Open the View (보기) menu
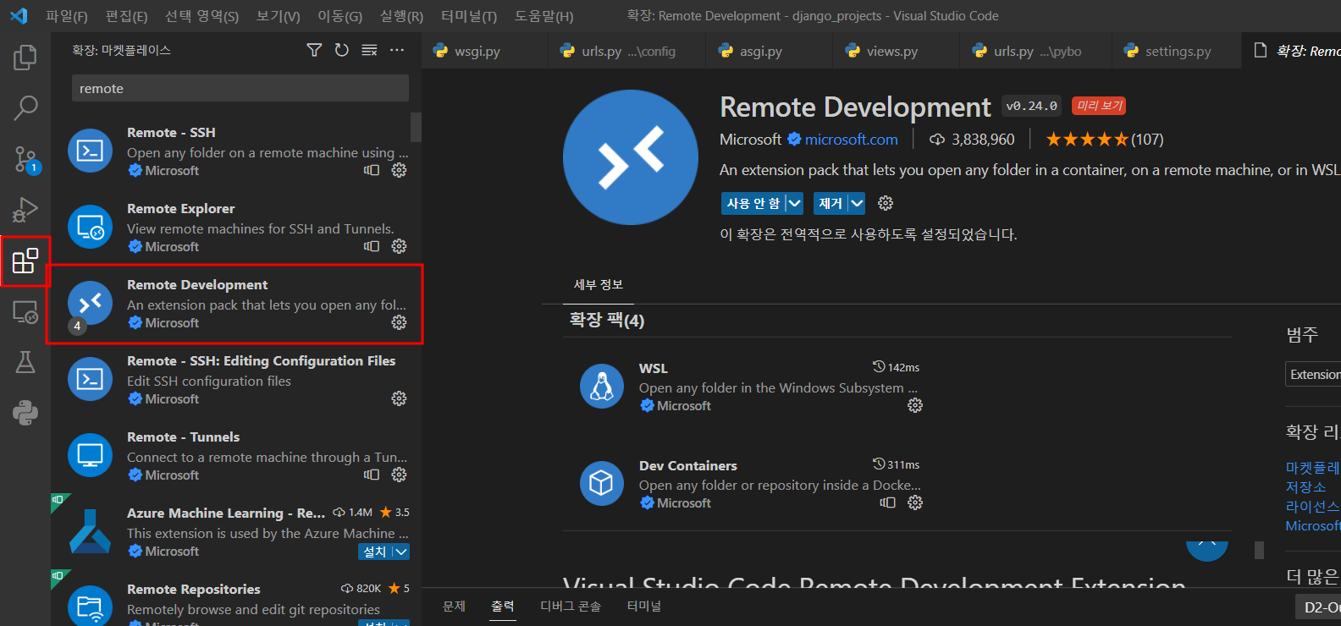 (x=279, y=16)
